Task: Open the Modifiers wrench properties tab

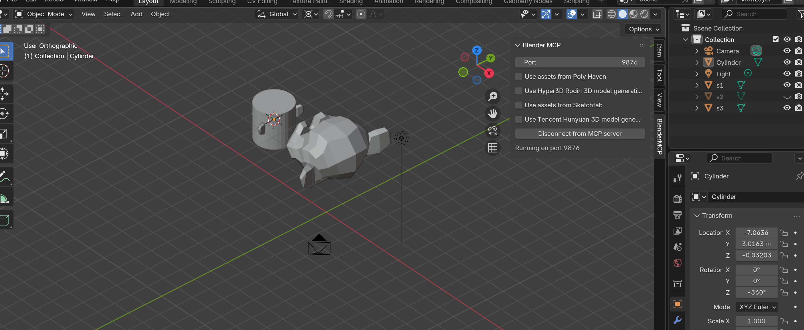Action: pos(677,320)
